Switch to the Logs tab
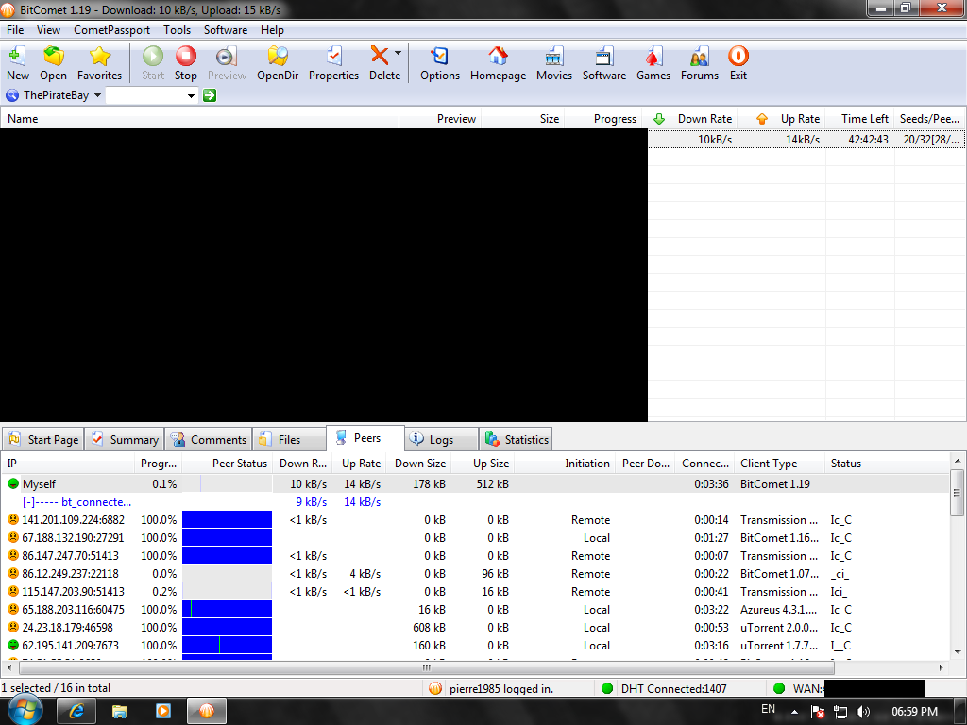967x725 pixels. pyautogui.click(x=442, y=440)
